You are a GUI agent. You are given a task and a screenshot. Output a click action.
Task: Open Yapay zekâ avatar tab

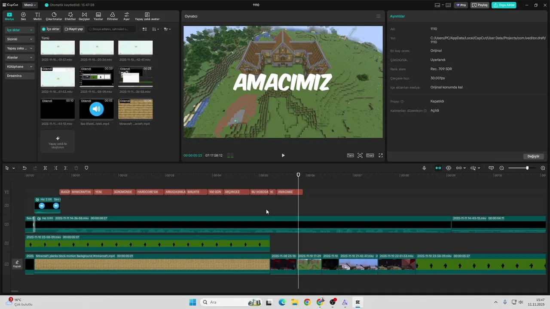pyautogui.click(x=147, y=16)
